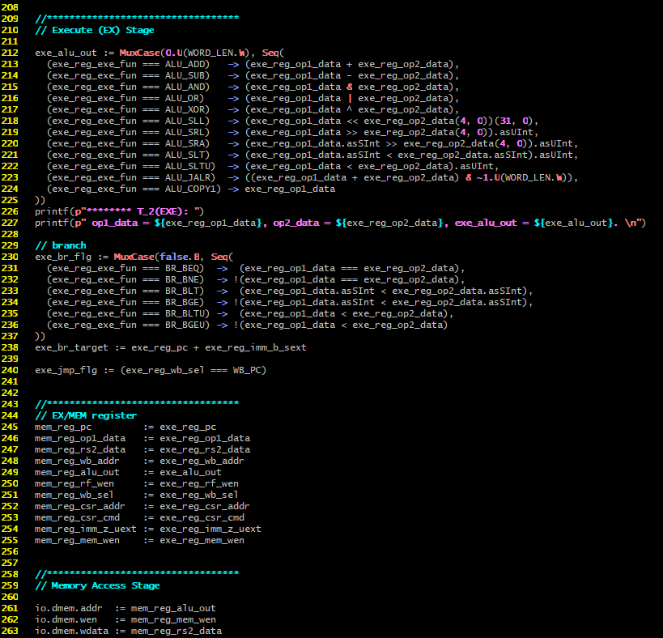Click the 'ALU_JALR' constant

[x=188, y=177]
